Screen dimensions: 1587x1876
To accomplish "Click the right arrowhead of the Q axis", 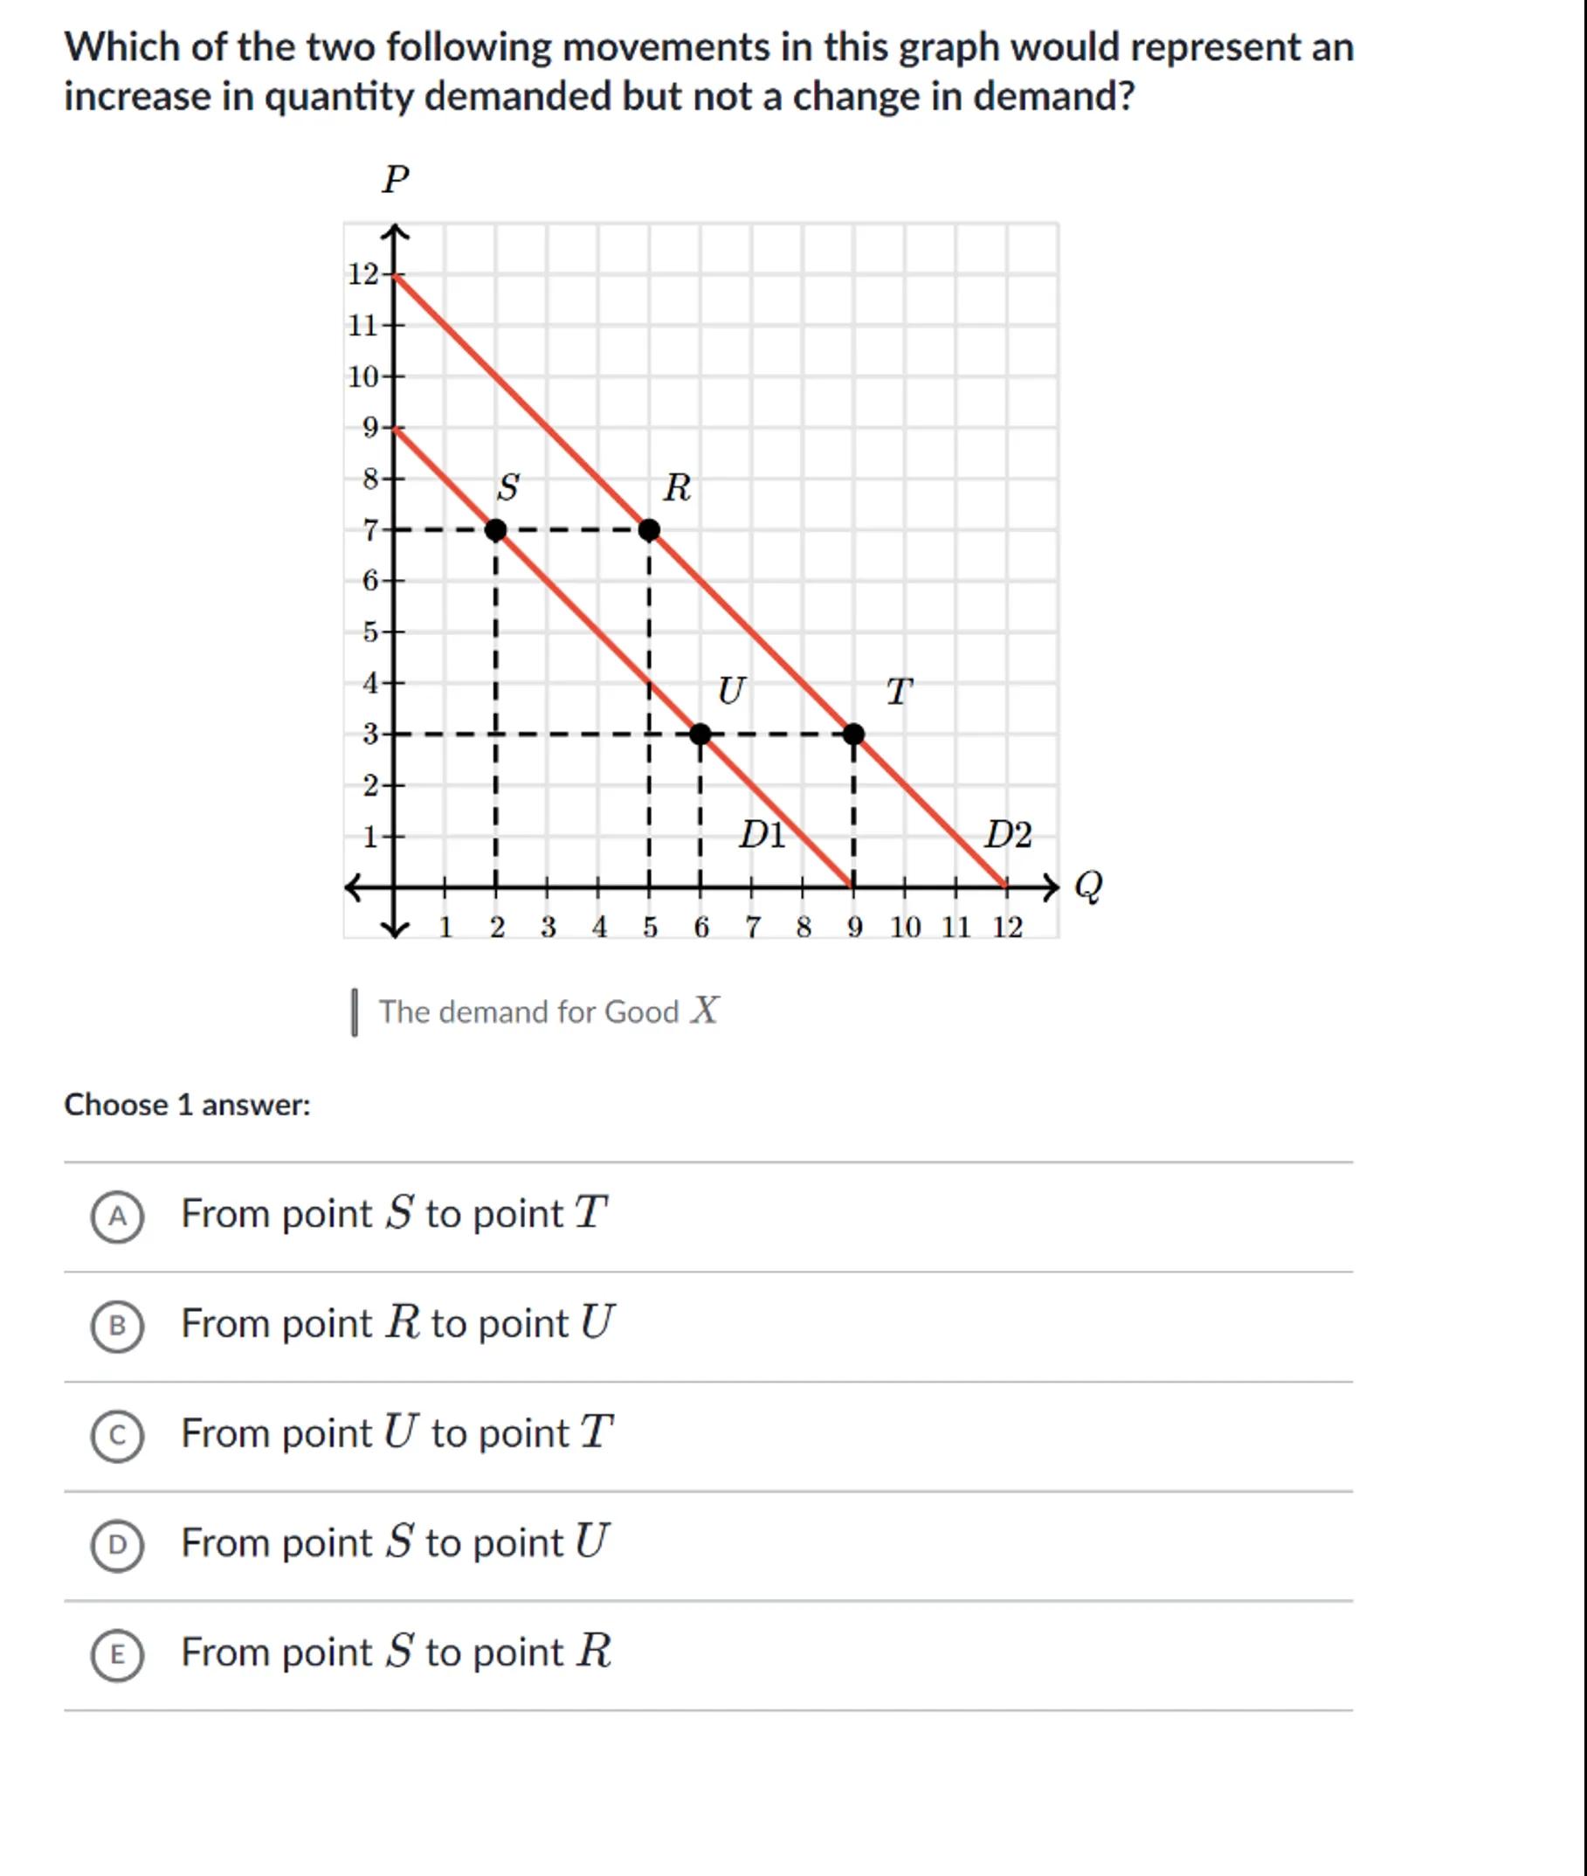I will click(x=1052, y=887).
